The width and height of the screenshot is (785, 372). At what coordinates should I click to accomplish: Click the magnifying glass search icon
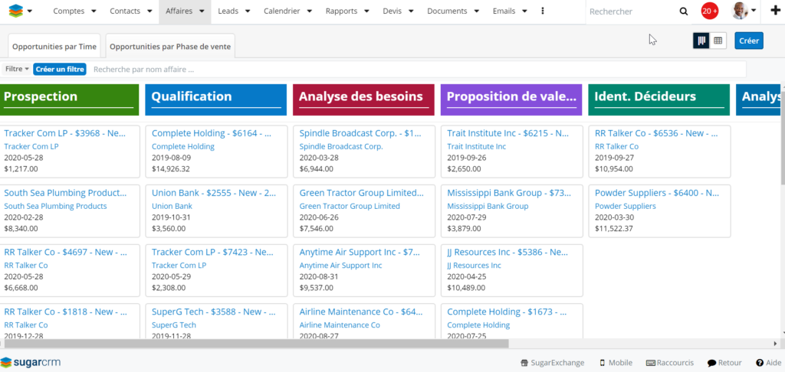coord(683,11)
